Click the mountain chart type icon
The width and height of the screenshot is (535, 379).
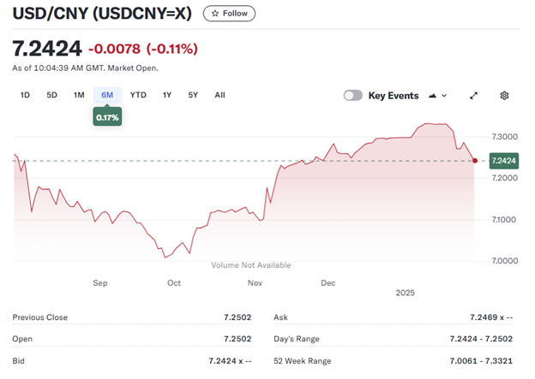[432, 96]
